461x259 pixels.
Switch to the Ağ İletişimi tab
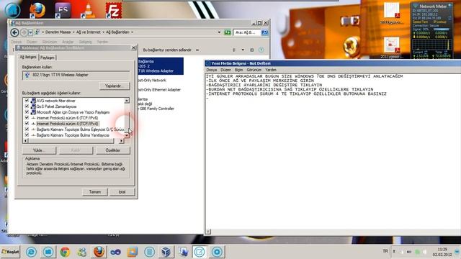pyautogui.click(x=28, y=57)
